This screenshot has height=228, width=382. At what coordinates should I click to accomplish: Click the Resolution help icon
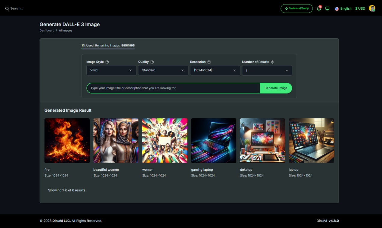pyautogui.click(x=209, y=62)
